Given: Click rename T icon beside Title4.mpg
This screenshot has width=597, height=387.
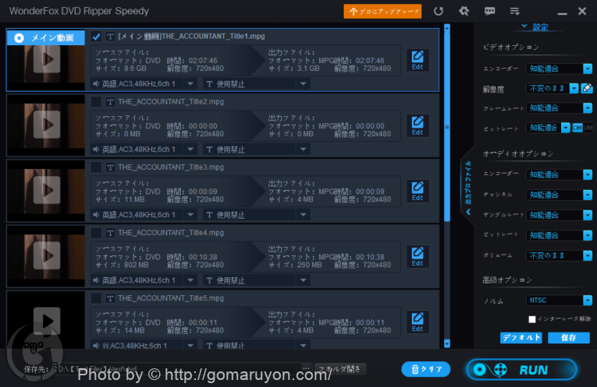Looking at the screenshot, I should pyautogui.click(x=110, y=233).
